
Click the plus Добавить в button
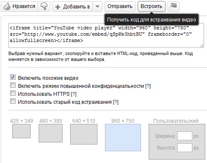(73, 6)
